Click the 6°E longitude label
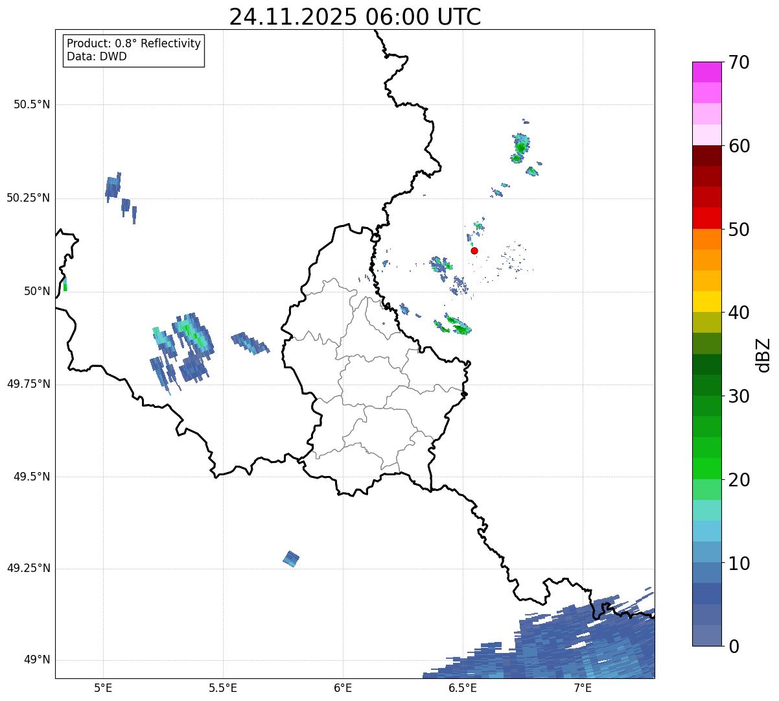This screenshot has width=779, height=701. pyautogui.click(x=343, y=689)
